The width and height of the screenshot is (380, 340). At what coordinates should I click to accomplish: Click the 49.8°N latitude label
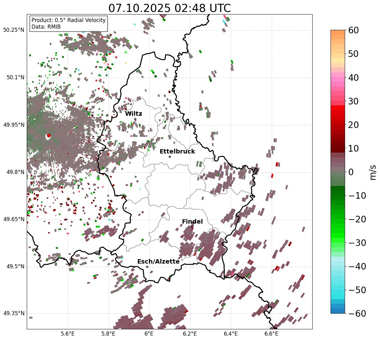15,172
